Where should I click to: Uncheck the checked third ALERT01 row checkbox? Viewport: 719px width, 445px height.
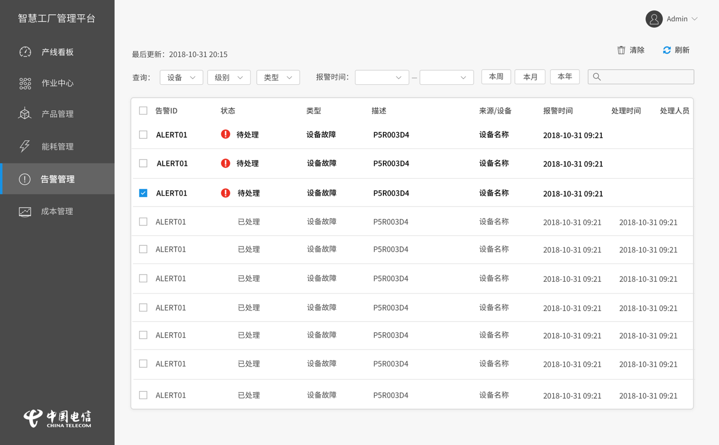(x=143, y=193)
